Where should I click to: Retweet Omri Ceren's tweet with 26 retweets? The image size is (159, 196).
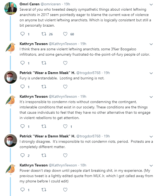44,34
